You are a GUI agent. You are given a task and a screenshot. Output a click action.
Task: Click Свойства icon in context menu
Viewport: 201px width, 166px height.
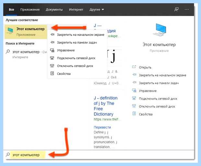pyautogui.click(x=52, y=73)
